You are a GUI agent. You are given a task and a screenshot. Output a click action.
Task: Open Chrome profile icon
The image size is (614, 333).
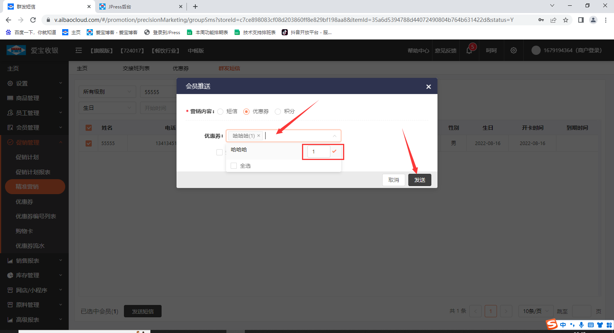(x=593, y=20)
